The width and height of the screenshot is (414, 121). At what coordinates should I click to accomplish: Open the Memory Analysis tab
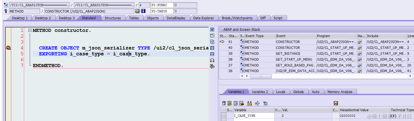coord(340,92)
